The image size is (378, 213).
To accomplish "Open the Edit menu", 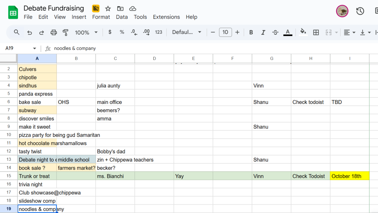I will click(43, 17).
